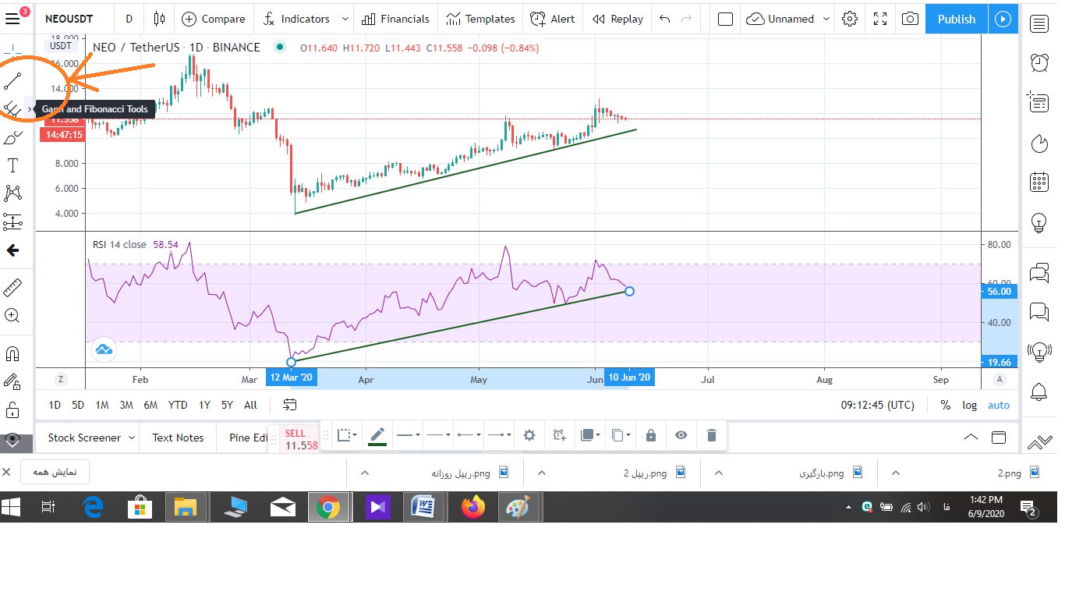Open drawing settings gear in floating toolbar

(x=529, y=435)
